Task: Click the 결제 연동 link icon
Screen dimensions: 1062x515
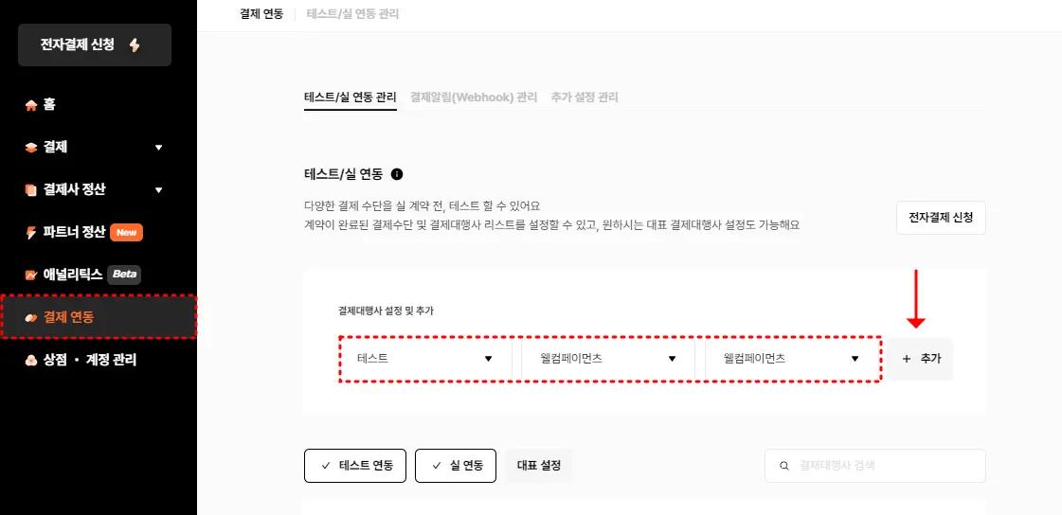Action: tap(31, 317)
